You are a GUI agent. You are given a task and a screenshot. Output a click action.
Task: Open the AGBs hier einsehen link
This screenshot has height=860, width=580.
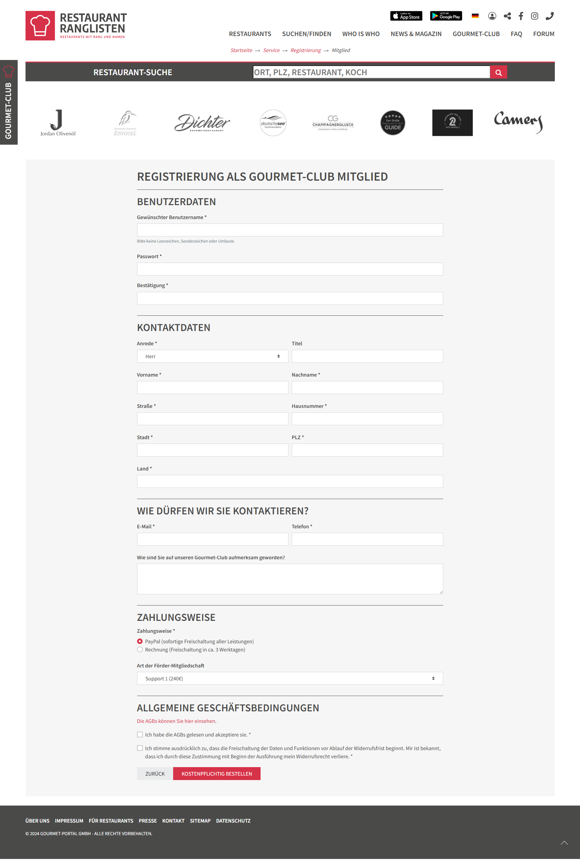pos(176,721)
